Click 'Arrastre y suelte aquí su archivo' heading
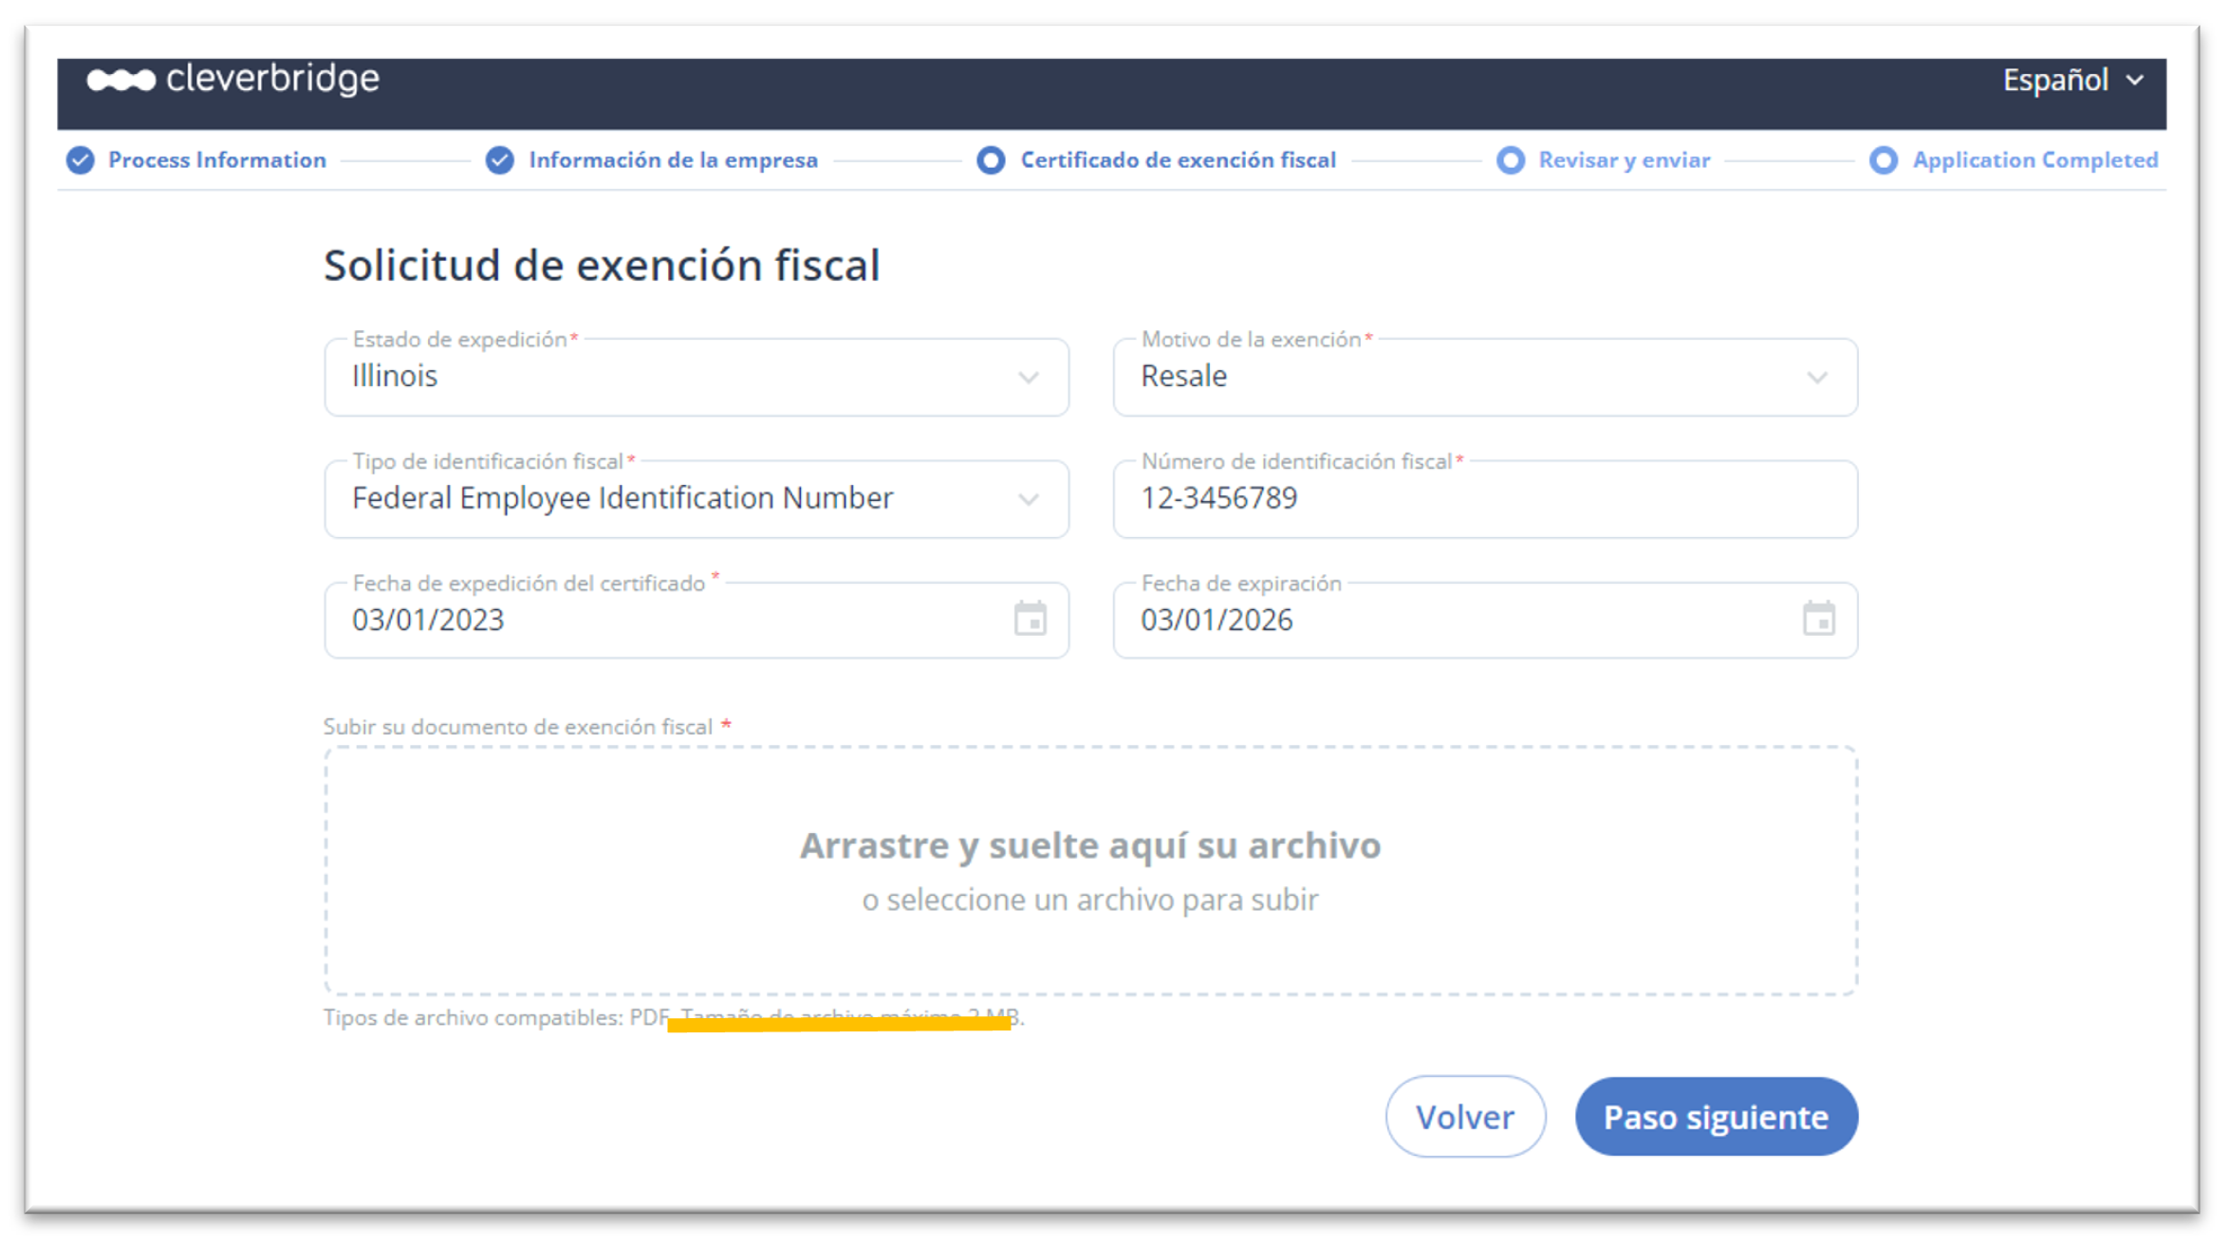The image size is (2229, 1244). point(1090,845)
